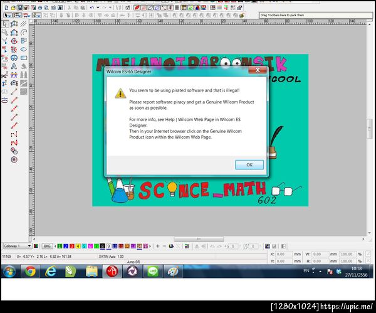Close the Wilcom ES-65 Designer dialog
This screenshot has width=376, height=313.
[x=258, y=70]
